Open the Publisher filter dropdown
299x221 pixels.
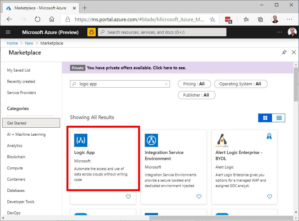click(x=197, y=95)
